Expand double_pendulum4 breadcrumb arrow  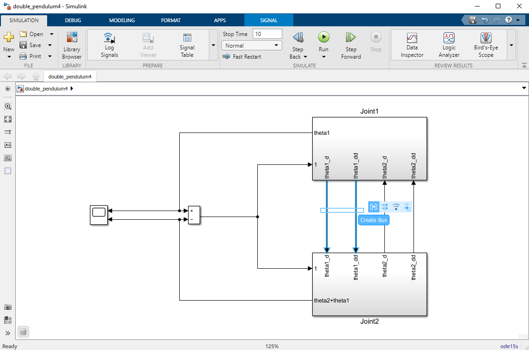[72, 89]
